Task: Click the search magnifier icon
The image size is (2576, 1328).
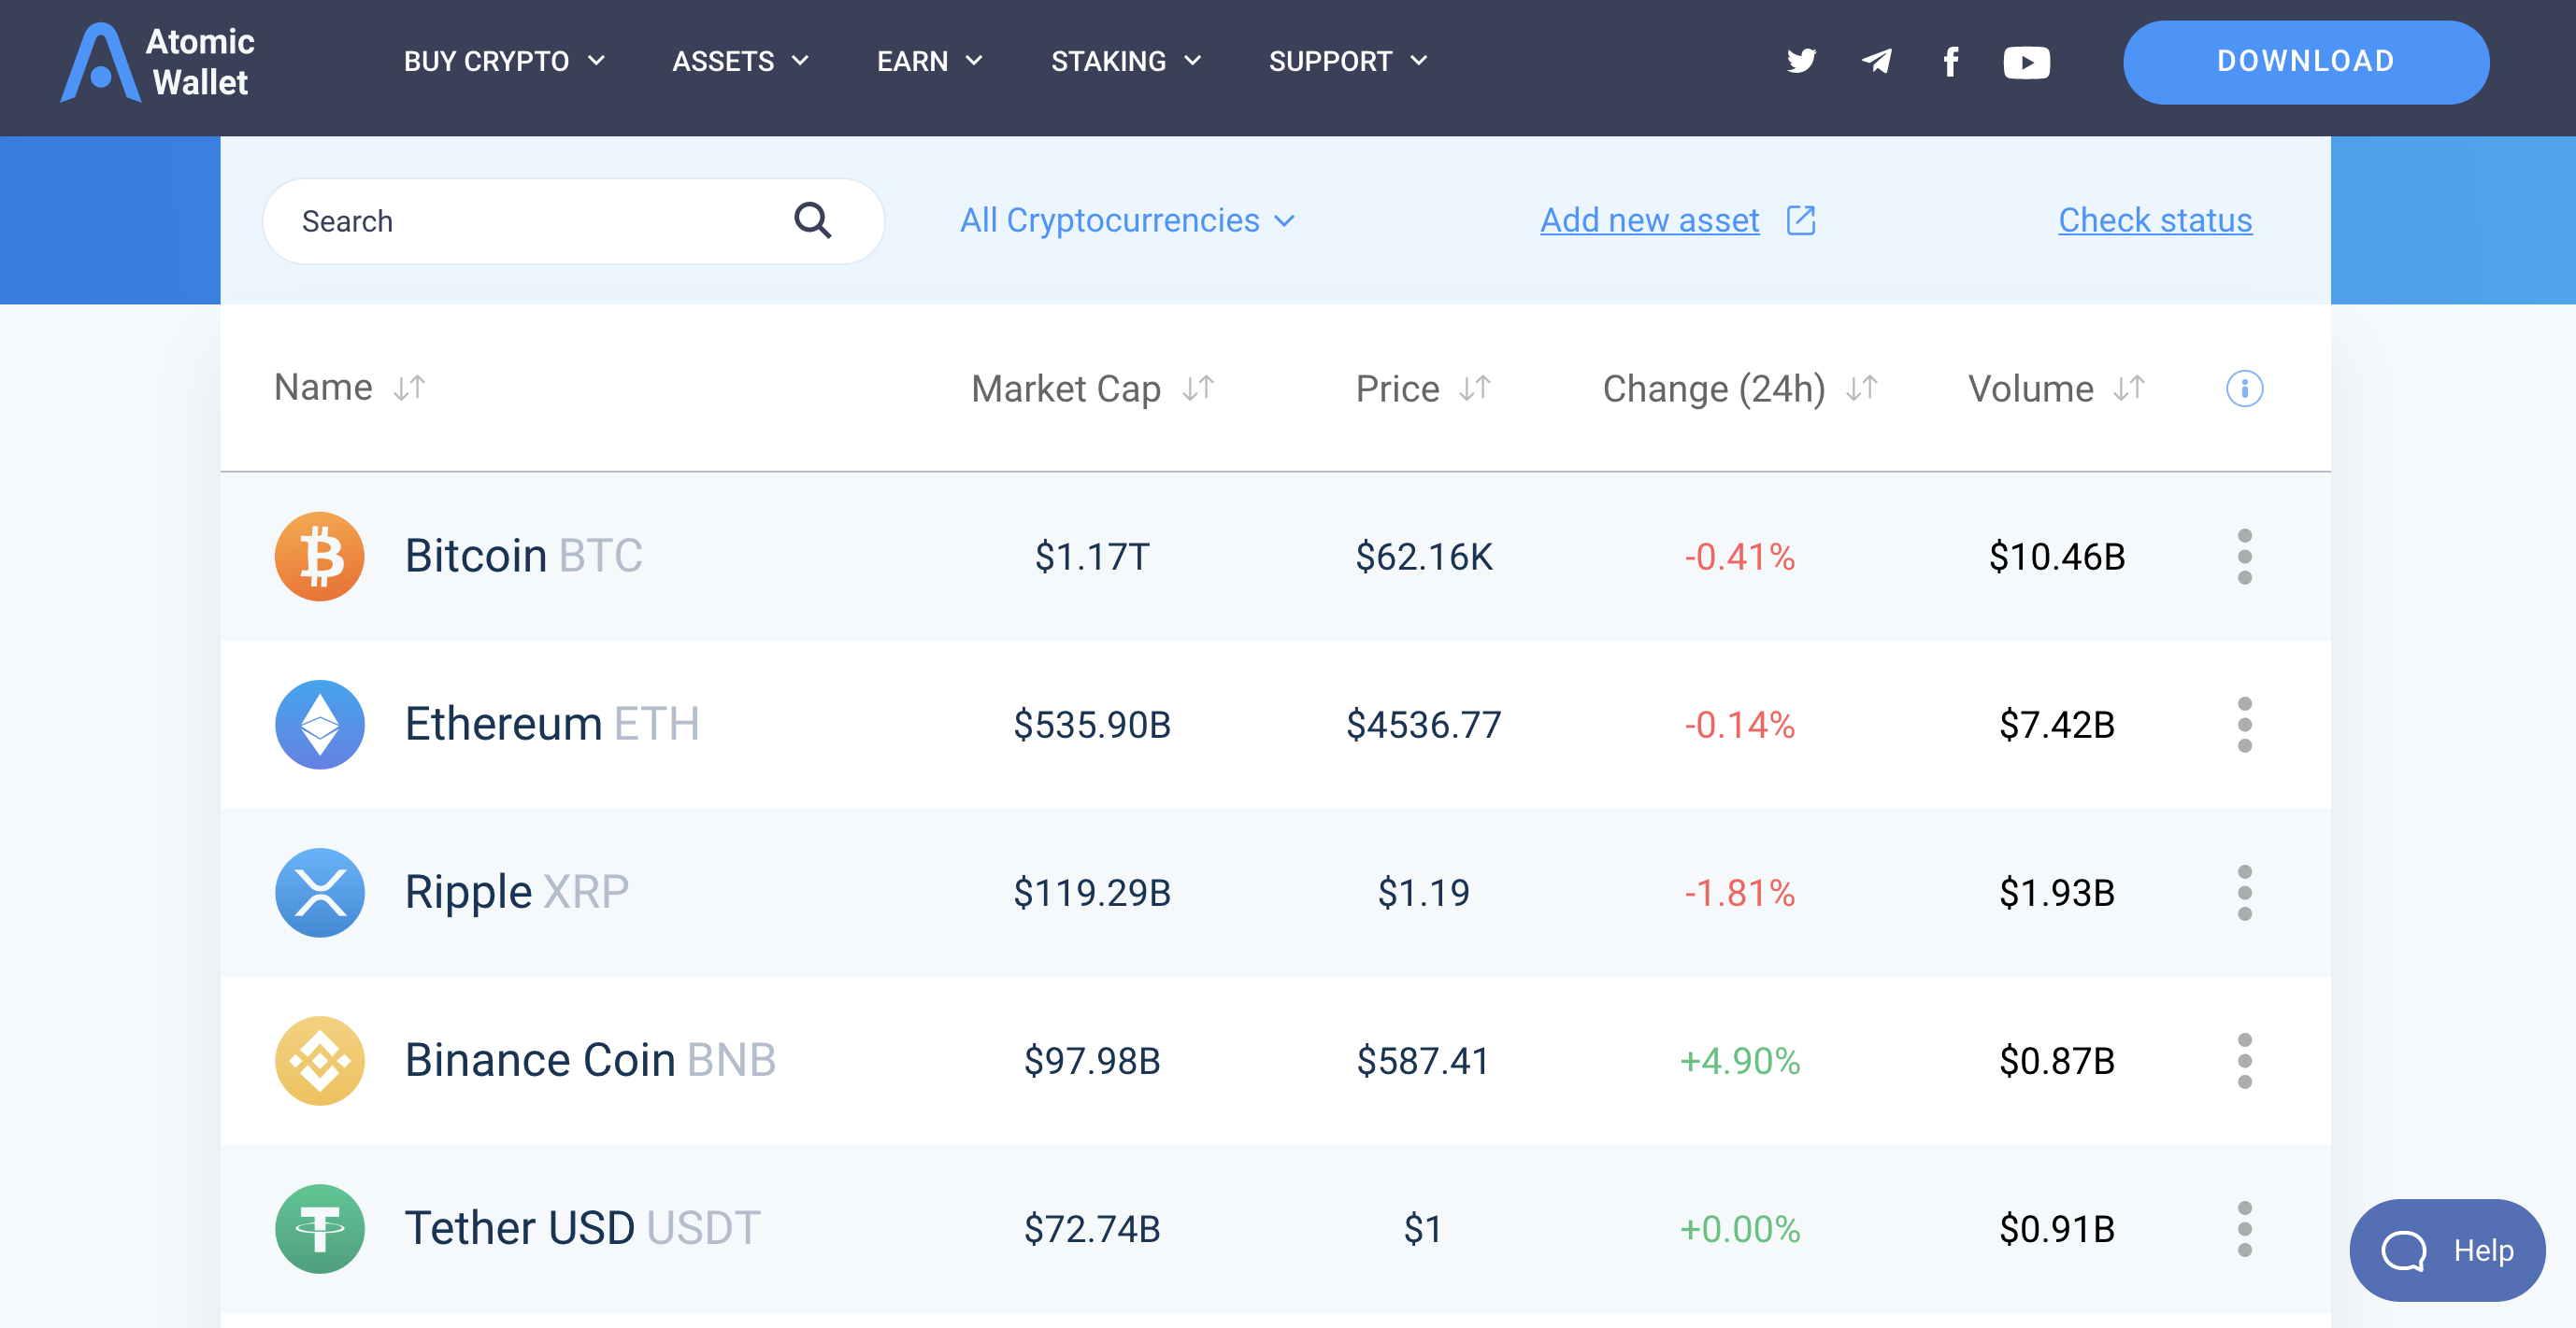Action: (812, 219)
